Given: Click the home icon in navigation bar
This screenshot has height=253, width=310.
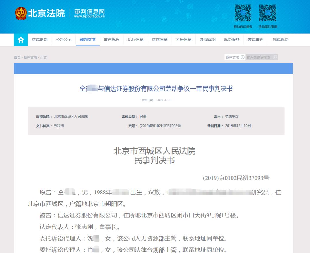Looking at the screenshot, I should 21,40.
